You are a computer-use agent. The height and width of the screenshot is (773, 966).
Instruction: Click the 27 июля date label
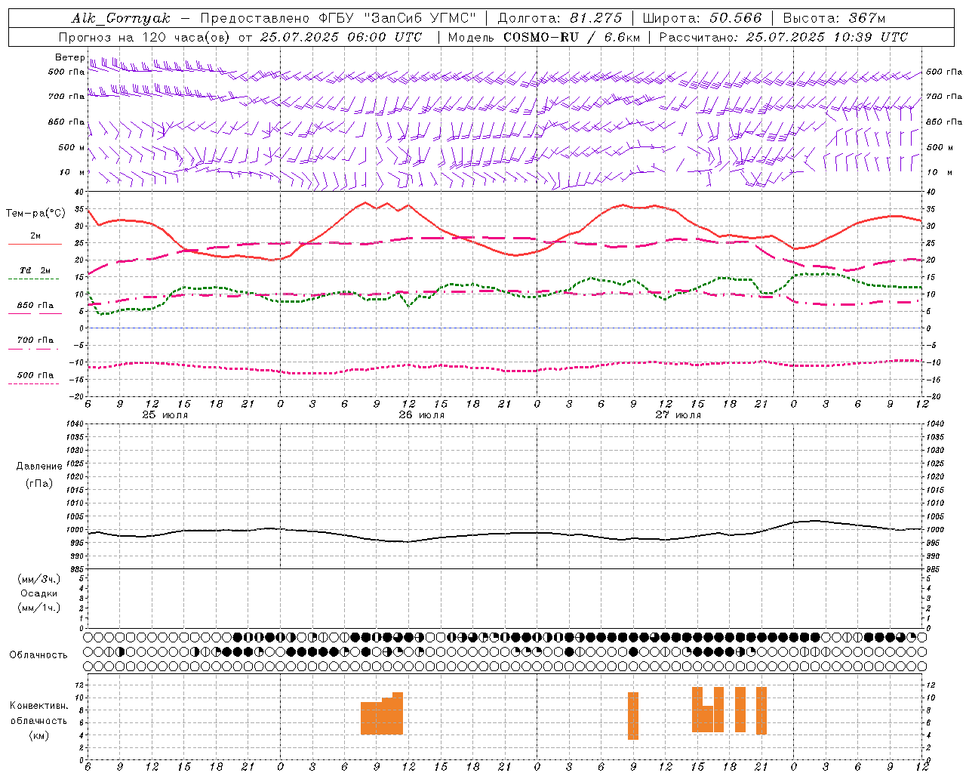[x=678, y=415]
